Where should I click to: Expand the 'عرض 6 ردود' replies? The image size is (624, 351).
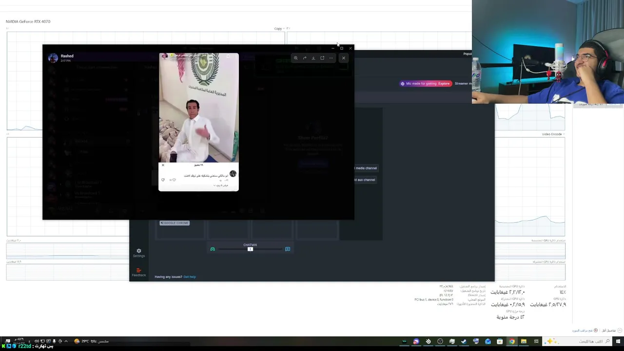221,185
